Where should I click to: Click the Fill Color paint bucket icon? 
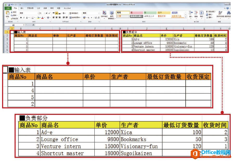coord(38,18)
